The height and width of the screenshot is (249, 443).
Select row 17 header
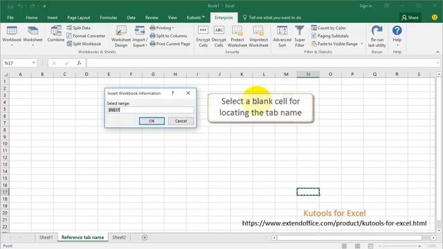(5, 192)
